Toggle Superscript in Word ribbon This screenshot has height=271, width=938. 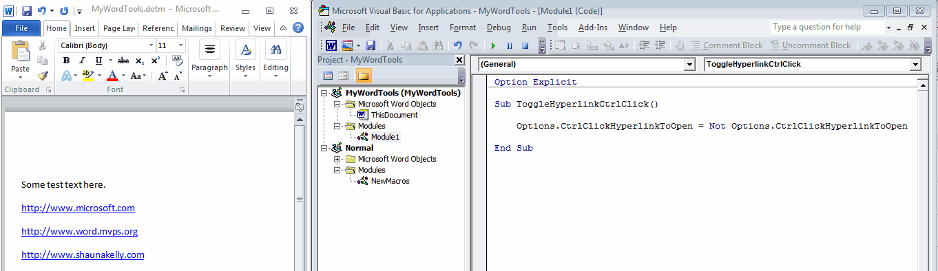point(156,61)
